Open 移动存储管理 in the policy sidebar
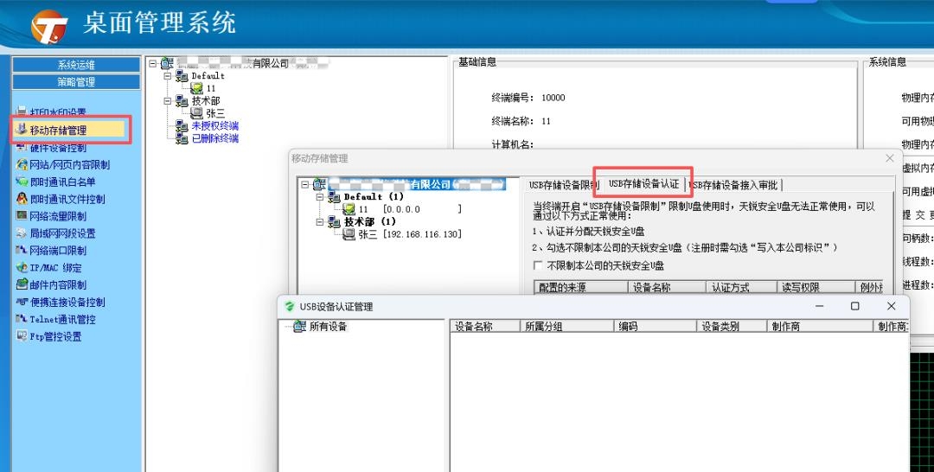Image resolution: width=934 pixels, height=472 pixels. coord(58,130)
